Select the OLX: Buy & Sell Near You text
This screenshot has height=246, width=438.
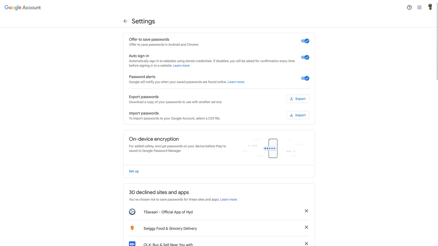pos(168,244)
